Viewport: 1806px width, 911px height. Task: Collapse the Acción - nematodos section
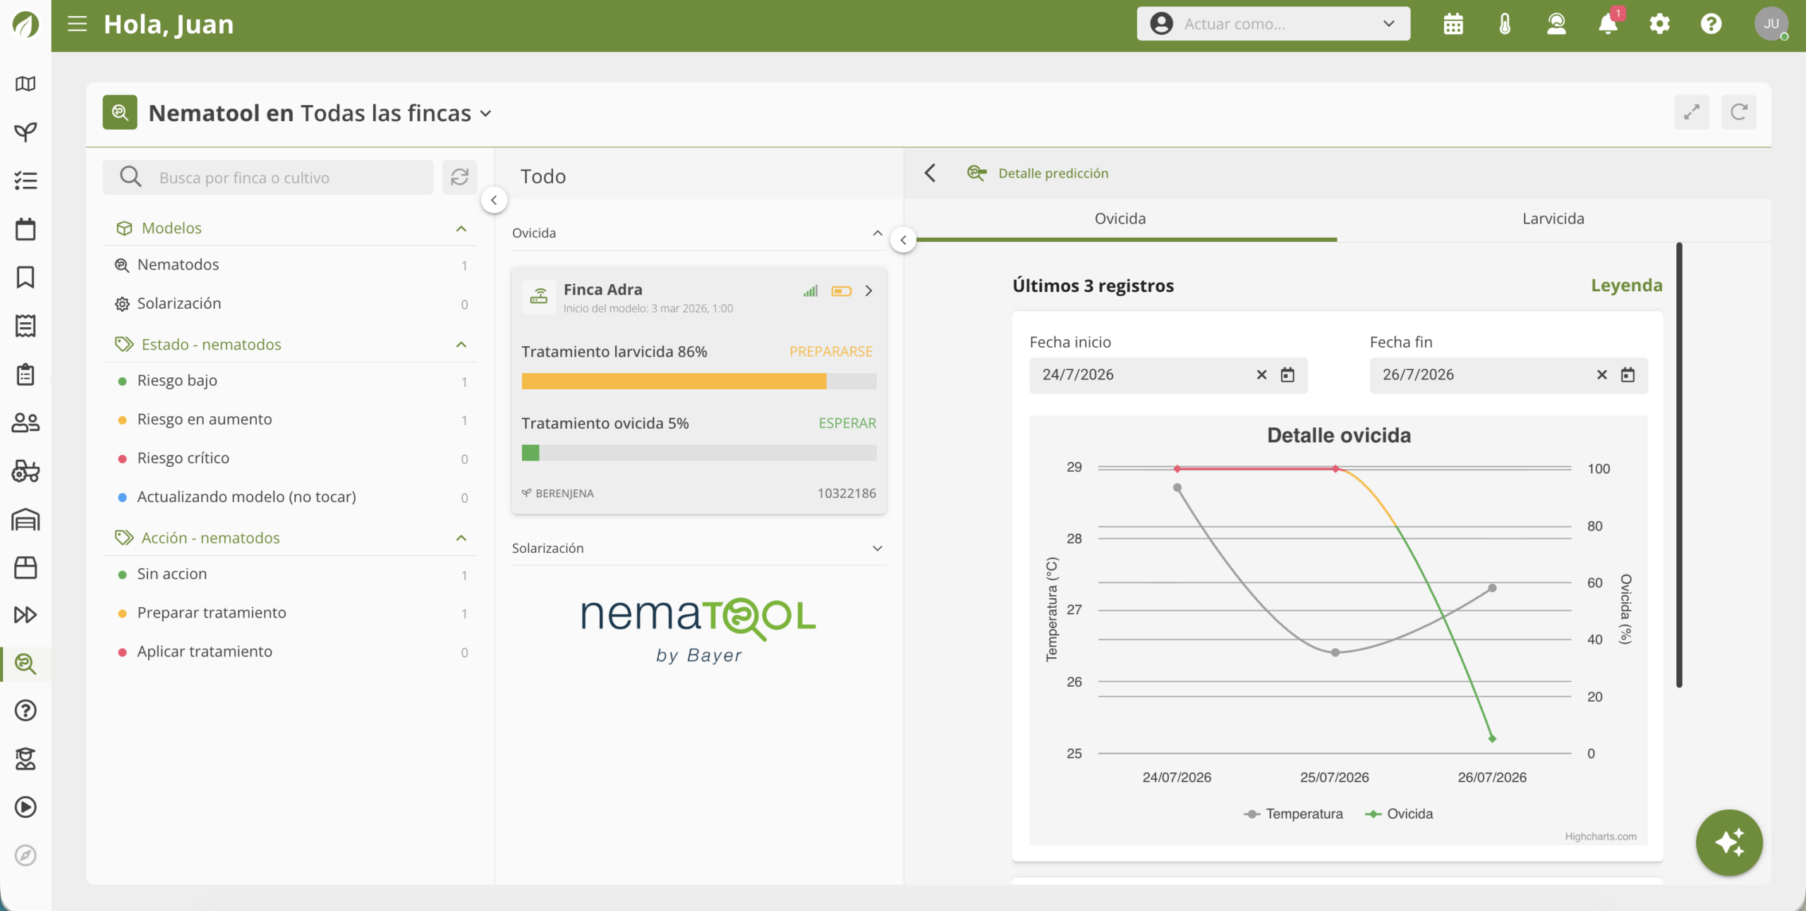click(461, 537)
